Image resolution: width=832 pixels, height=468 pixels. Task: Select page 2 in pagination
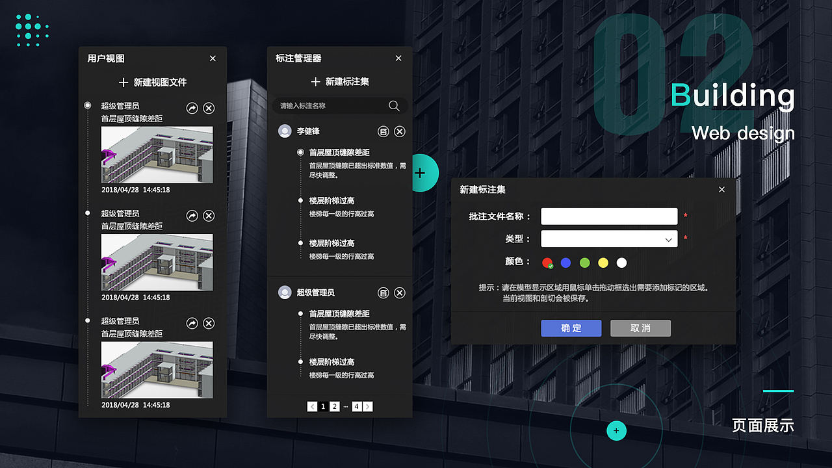coord(334,406)
